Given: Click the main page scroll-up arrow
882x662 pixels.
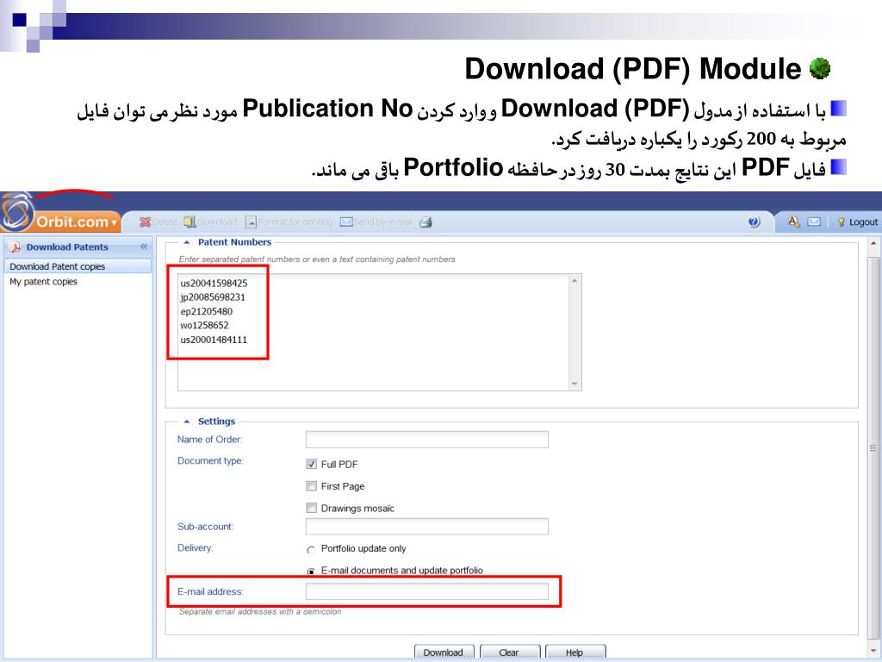Looking at the screenshot, I should [873, 244].
